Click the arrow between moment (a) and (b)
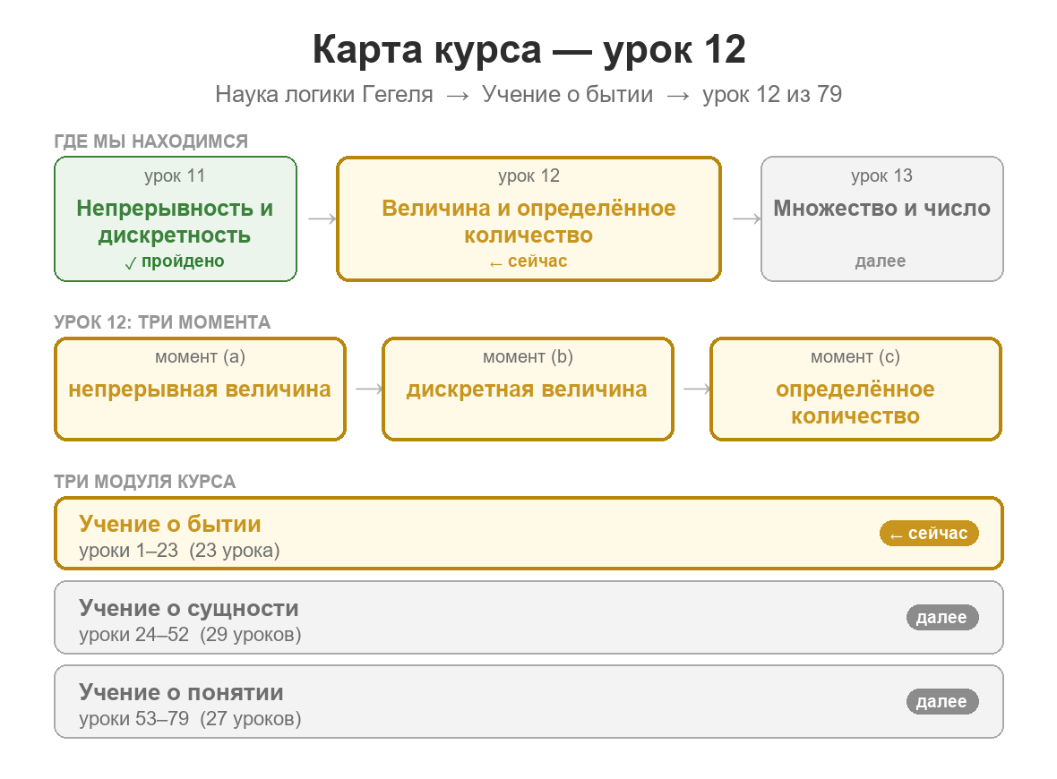 (369, 389)
